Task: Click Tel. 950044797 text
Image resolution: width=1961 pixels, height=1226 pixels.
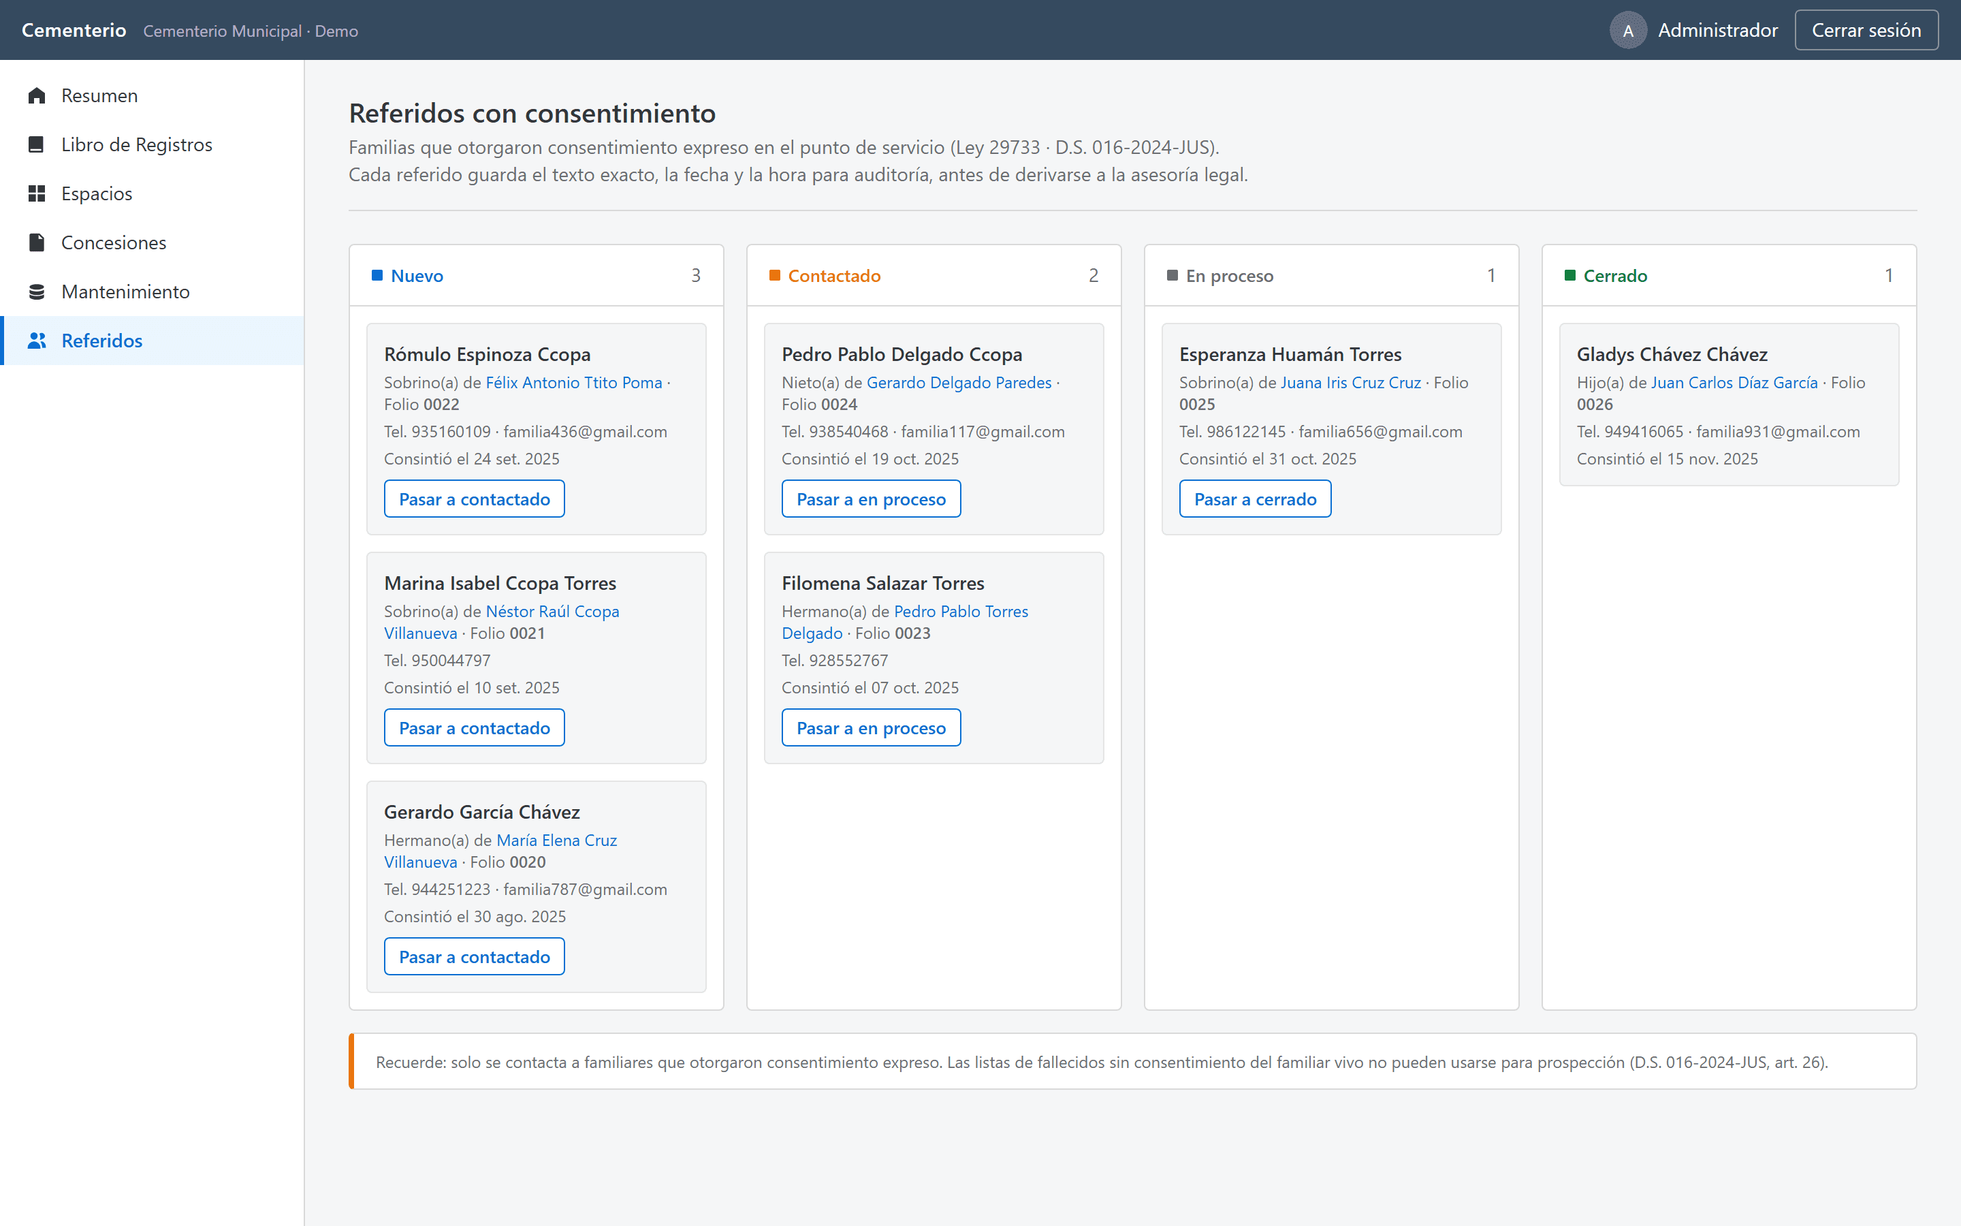Action: pos(436,660)
